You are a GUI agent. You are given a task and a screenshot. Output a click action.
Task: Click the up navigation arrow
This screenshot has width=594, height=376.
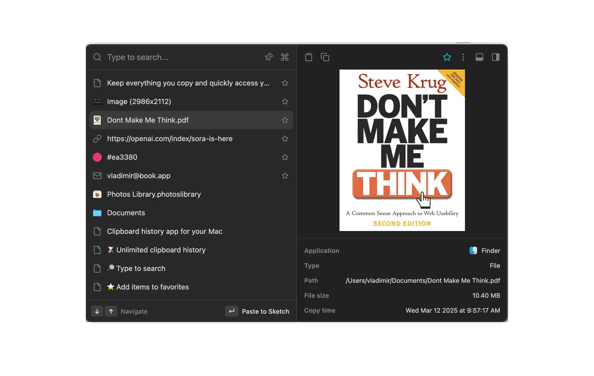tap(111, 311)
